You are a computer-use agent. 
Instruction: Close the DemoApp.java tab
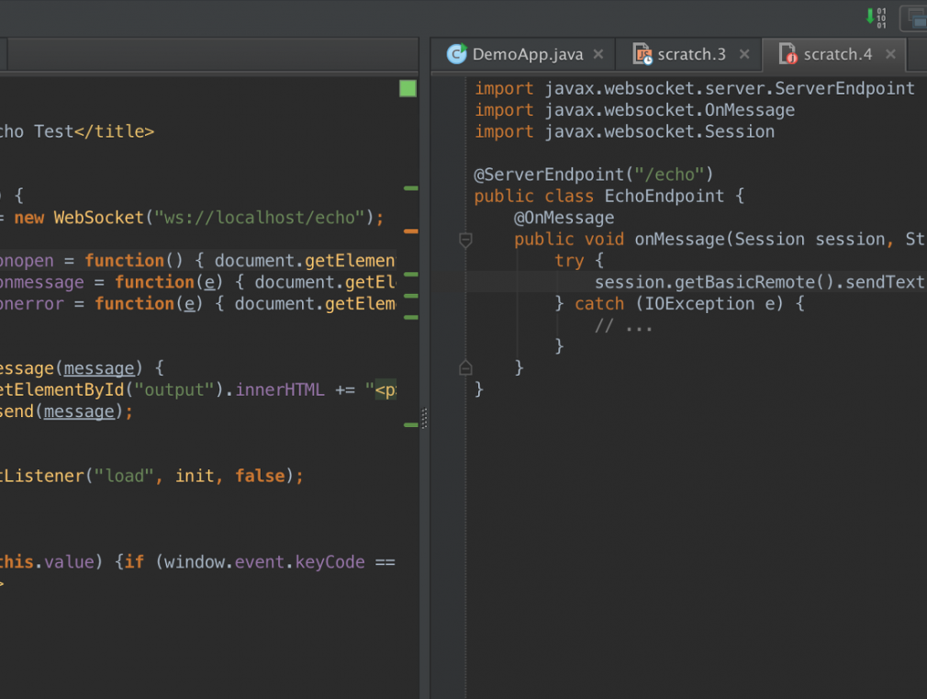pyautogui.click(x=598, y=54)
